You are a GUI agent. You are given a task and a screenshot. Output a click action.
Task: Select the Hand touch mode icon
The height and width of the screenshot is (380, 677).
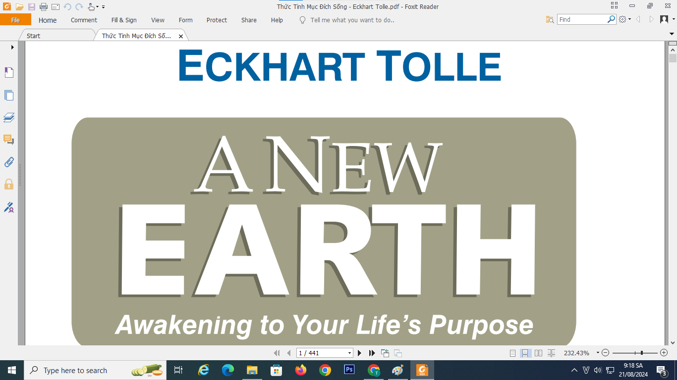pos(91,7)
